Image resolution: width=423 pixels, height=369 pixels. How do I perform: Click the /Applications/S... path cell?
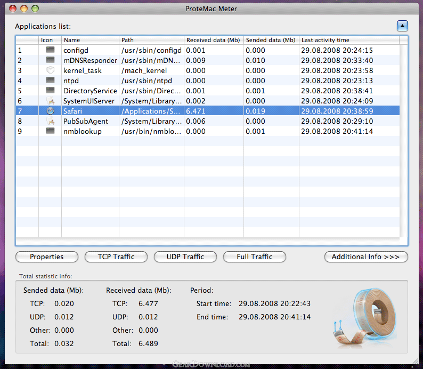point(151,111)
